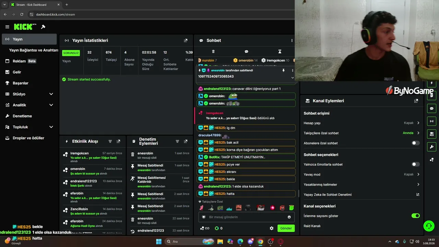Open chat settings gear

click(272, 228)
